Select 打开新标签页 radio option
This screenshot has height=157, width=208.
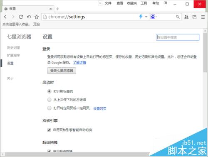point(49,91)
